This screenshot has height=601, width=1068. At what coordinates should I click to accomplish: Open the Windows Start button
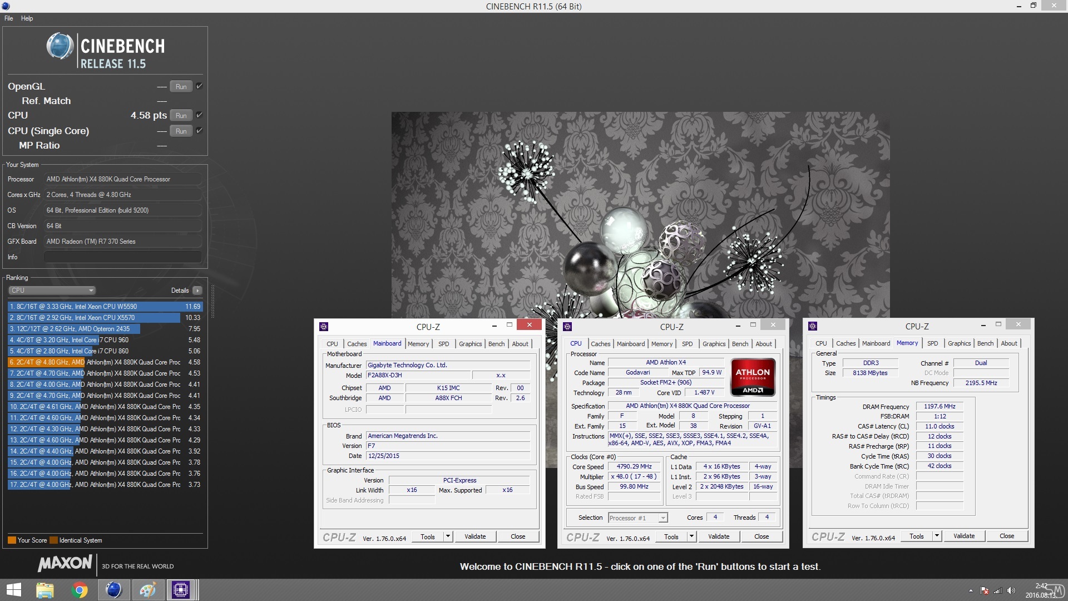(x=13, y=590)
